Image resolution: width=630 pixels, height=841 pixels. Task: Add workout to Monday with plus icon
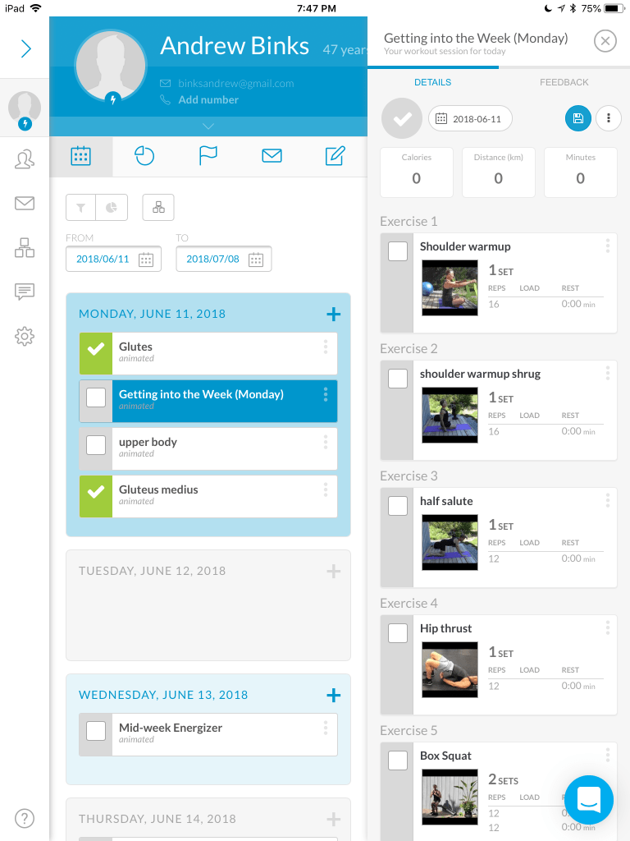click(x=333, y=314)
